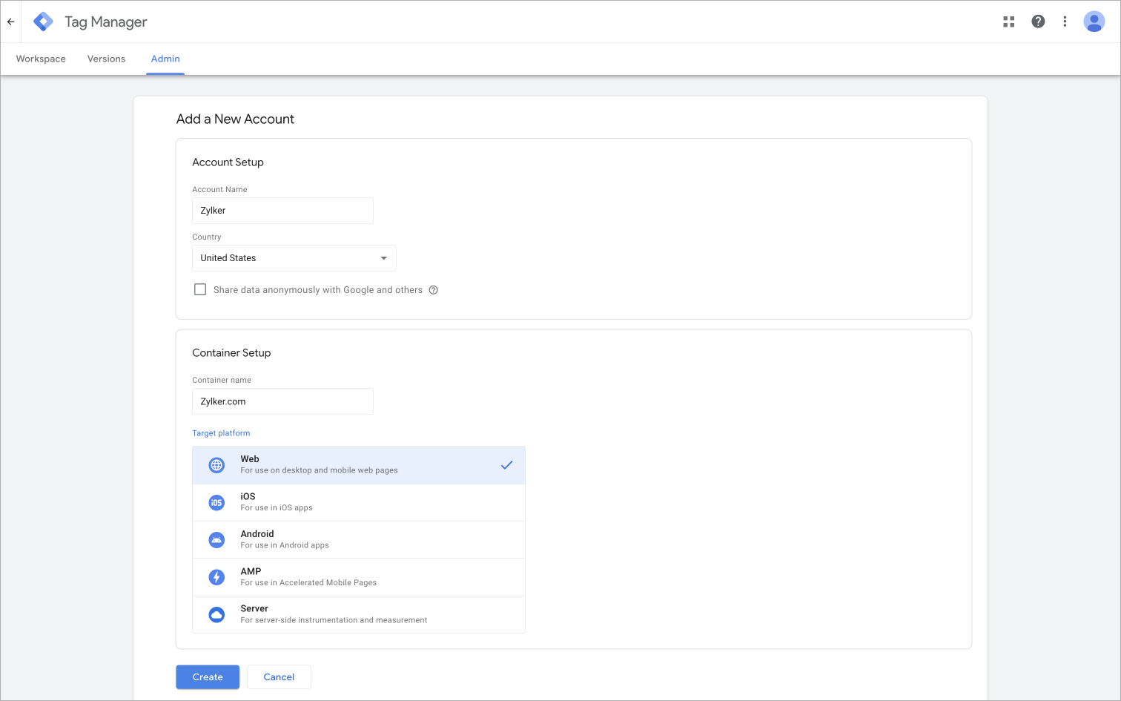Click the user account avatar
Image resolution: width=1121 pixels, height=701 pixels.
(1094, 22)
